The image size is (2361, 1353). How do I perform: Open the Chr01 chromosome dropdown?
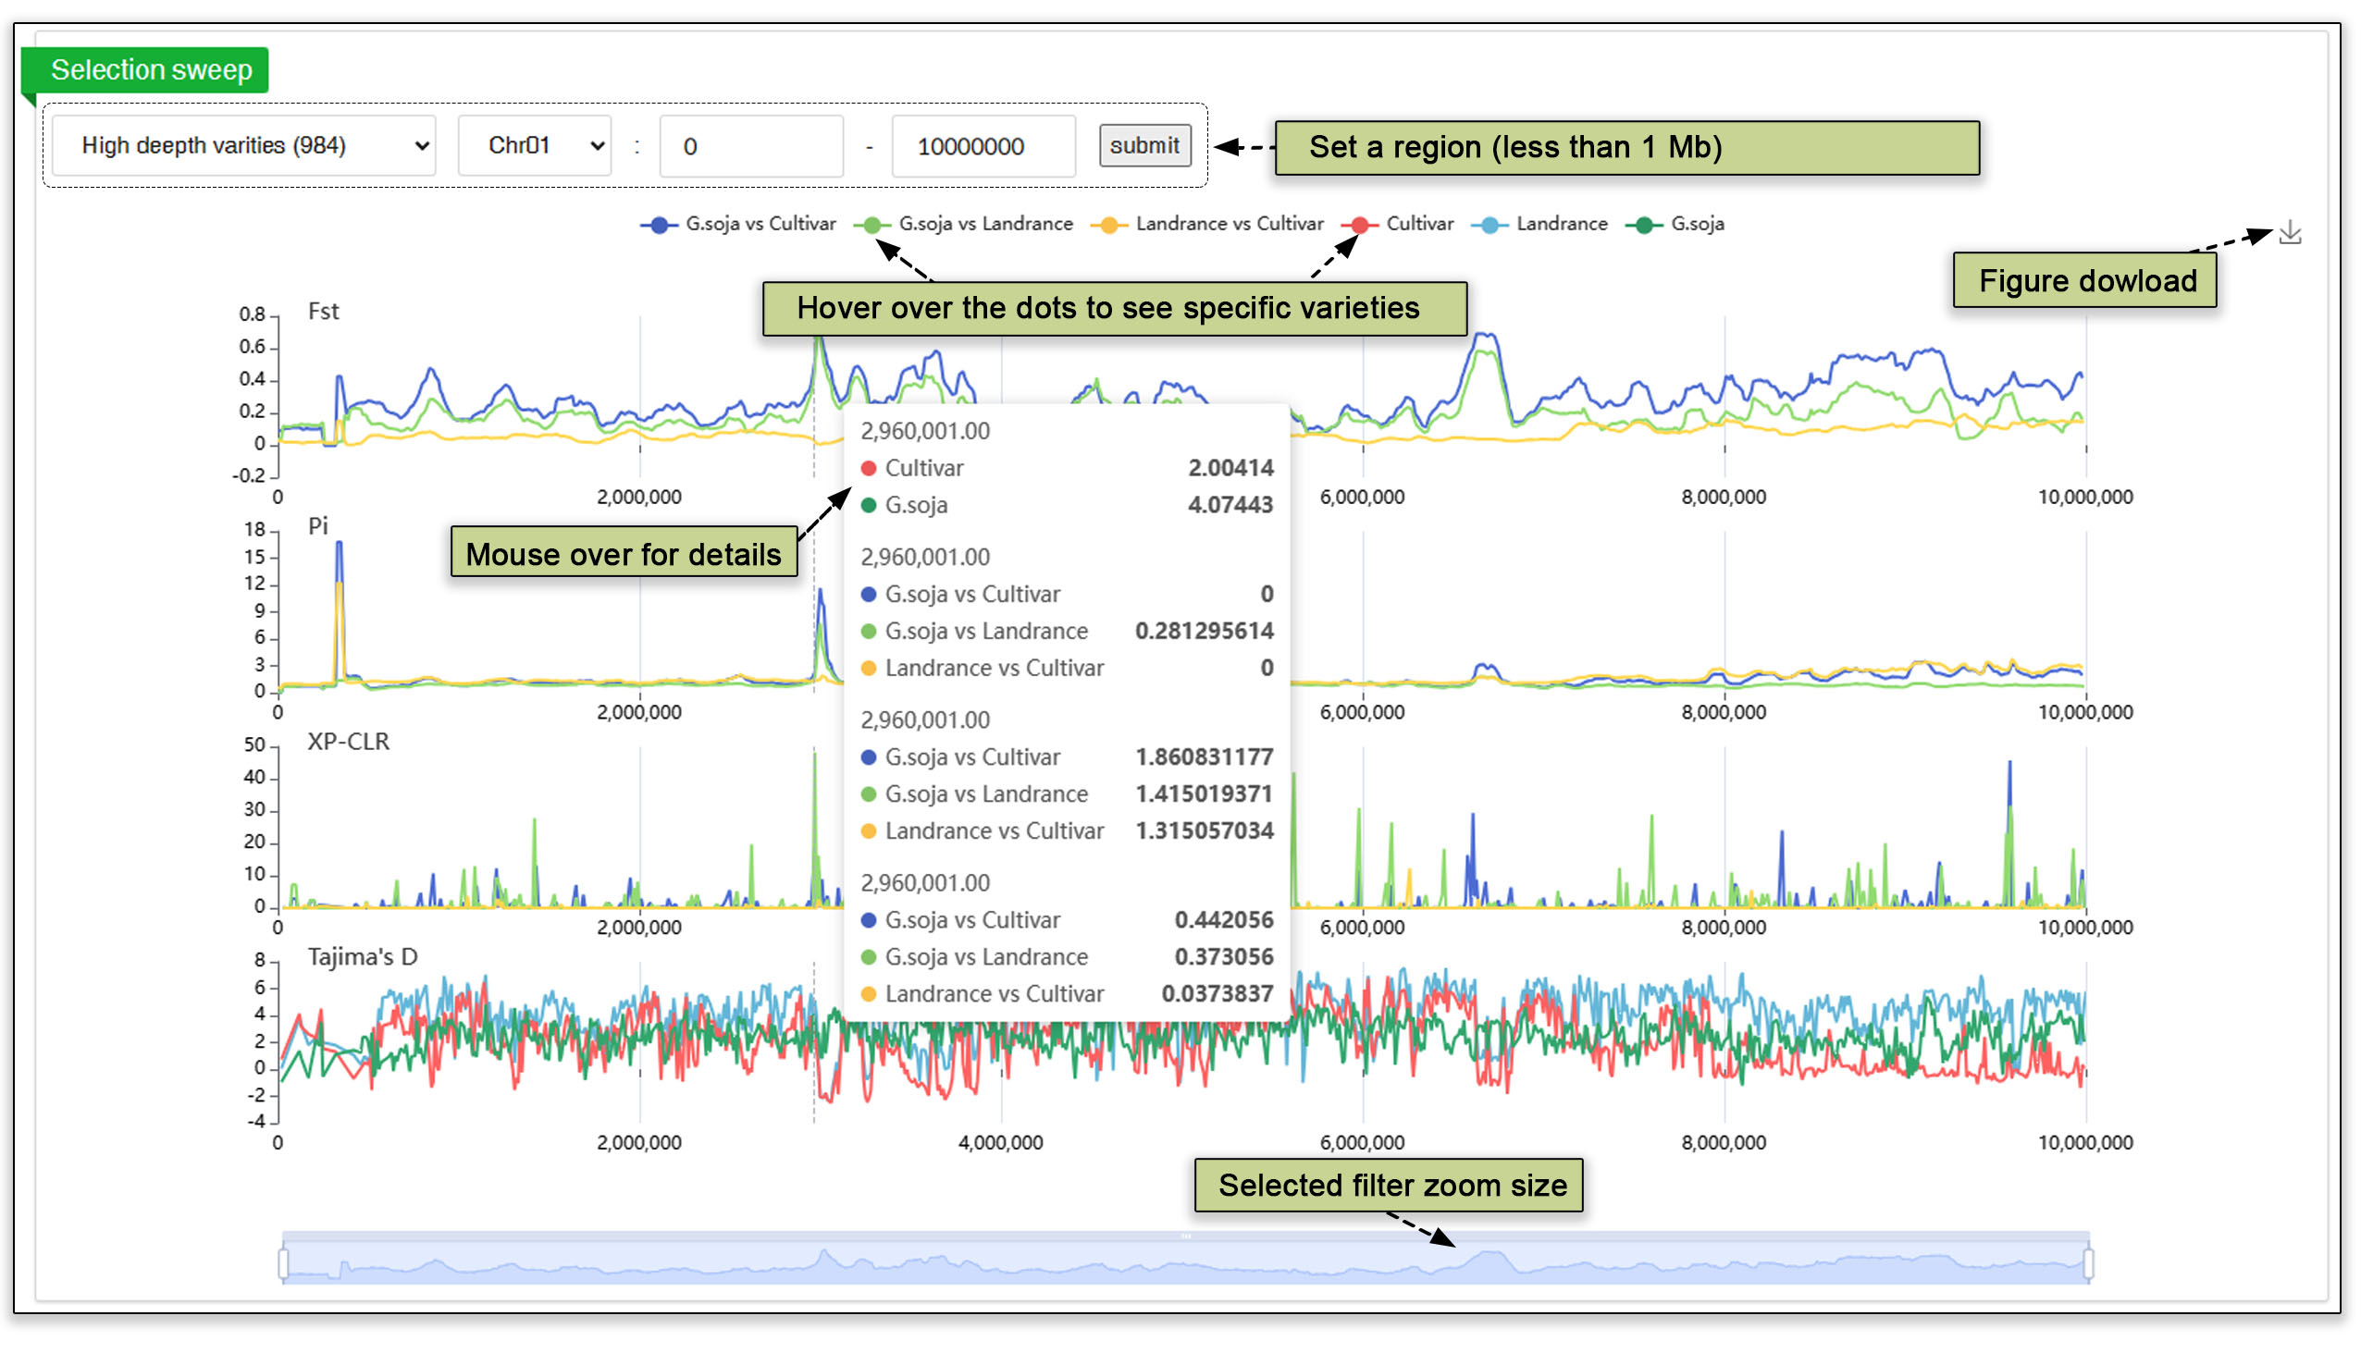coord(535,146)
